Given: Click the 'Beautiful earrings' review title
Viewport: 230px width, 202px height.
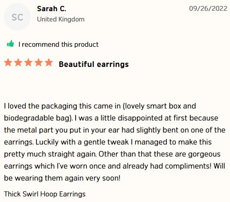Looking at the screenshot, I should click(94, 64).
